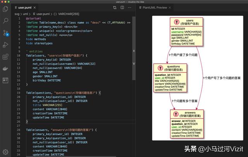Click green 'user_id' in questions diagram

[x=159, y=78]
